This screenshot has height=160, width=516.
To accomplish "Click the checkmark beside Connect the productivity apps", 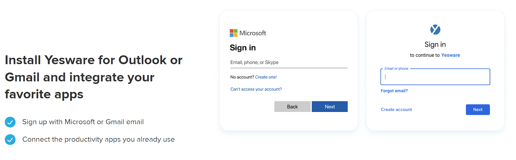I will click(x=10, y=139).
